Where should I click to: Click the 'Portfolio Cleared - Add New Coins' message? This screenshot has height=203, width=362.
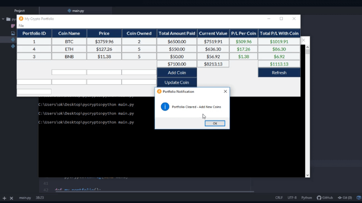[196, 107]
